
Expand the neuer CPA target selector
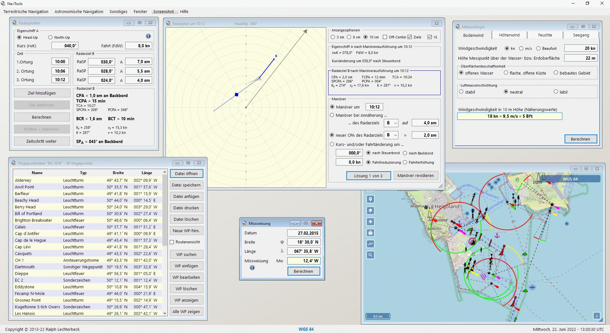point(392,135)
